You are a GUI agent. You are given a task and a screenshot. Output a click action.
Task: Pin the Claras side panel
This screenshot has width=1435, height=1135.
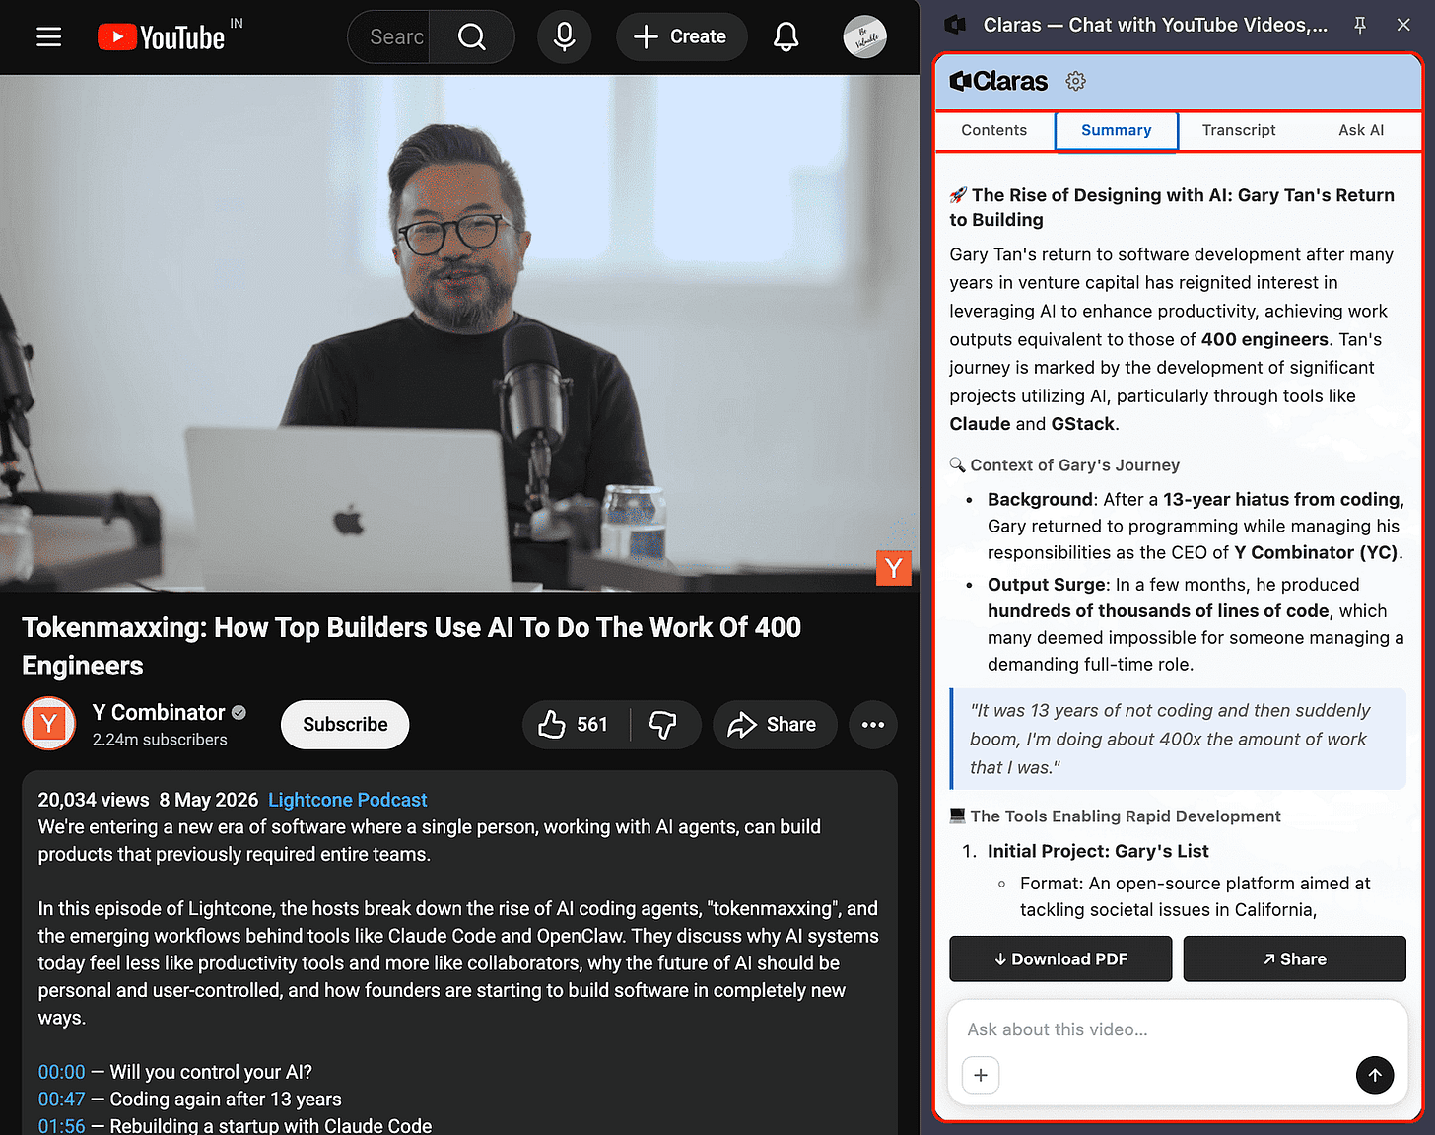tap(1360, 25)
